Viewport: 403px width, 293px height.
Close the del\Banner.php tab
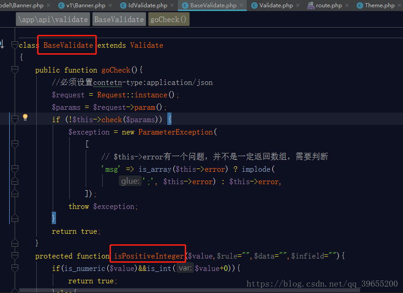tap(48, 5)
